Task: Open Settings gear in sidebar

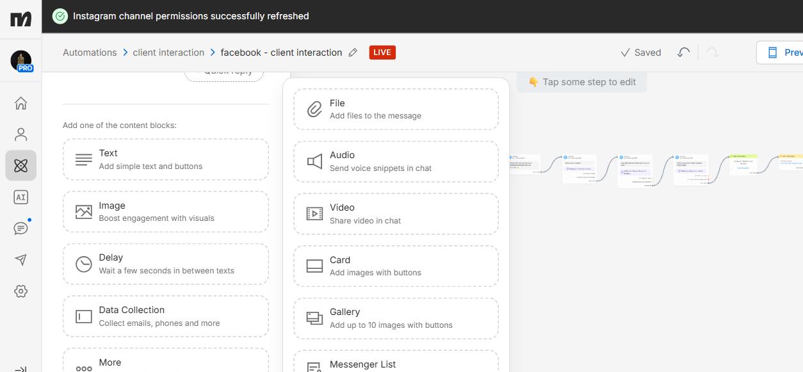Action: click(20, 291)
